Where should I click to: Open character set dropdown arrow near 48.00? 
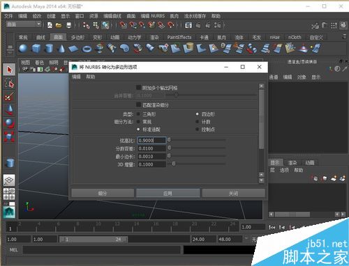coord(246,238)
